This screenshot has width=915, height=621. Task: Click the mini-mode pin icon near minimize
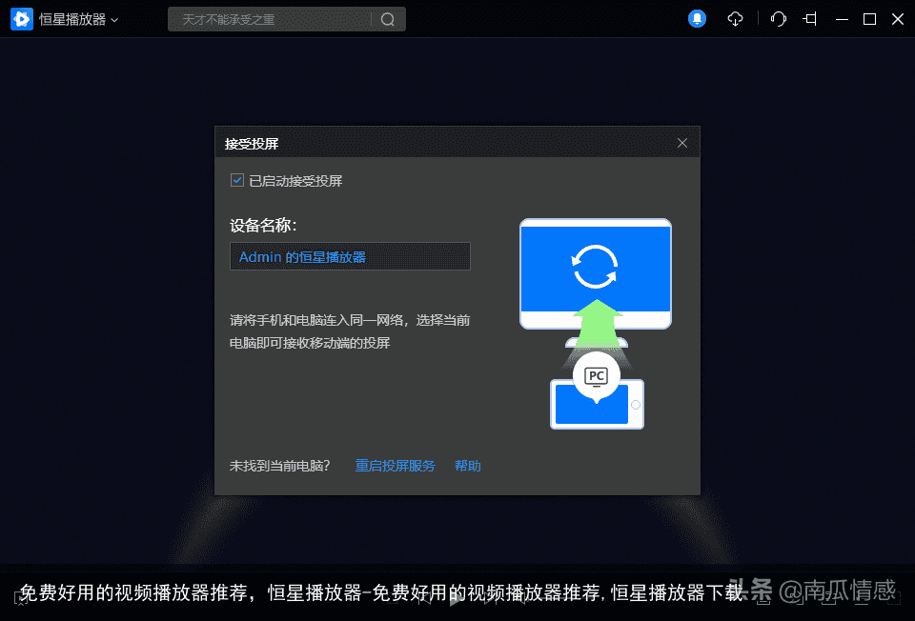(811, 18)
